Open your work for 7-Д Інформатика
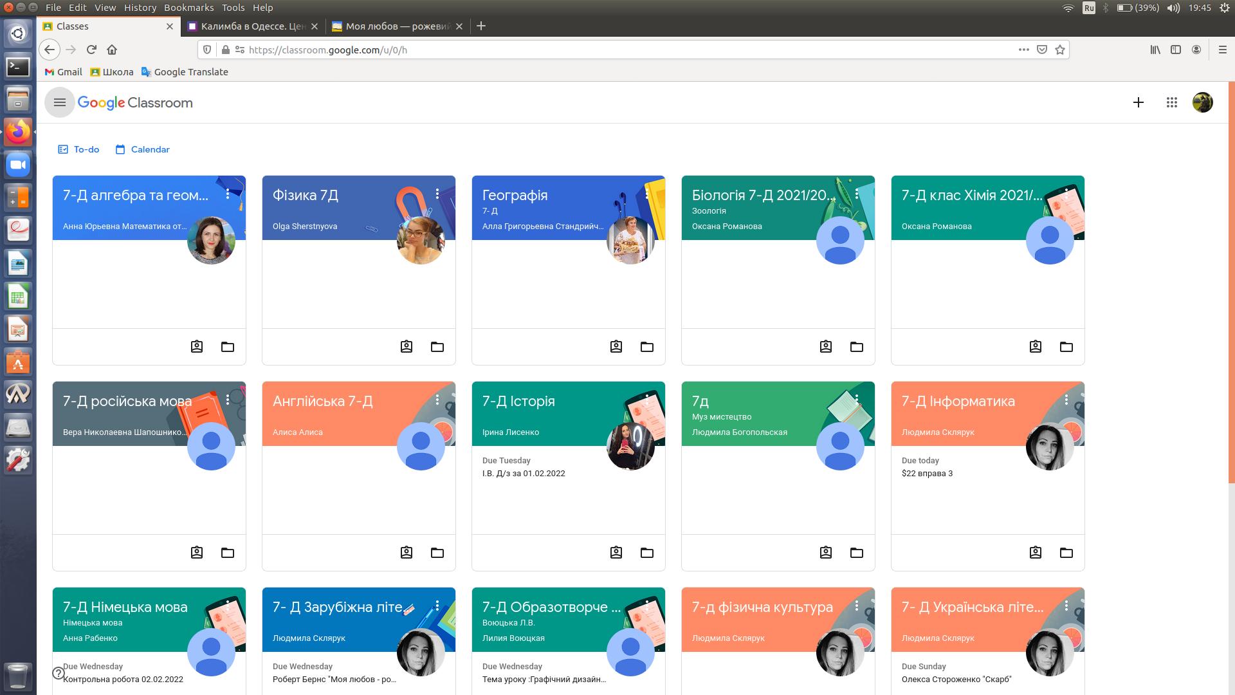This screenshot has height=695, width=1235. (1036, 553)
